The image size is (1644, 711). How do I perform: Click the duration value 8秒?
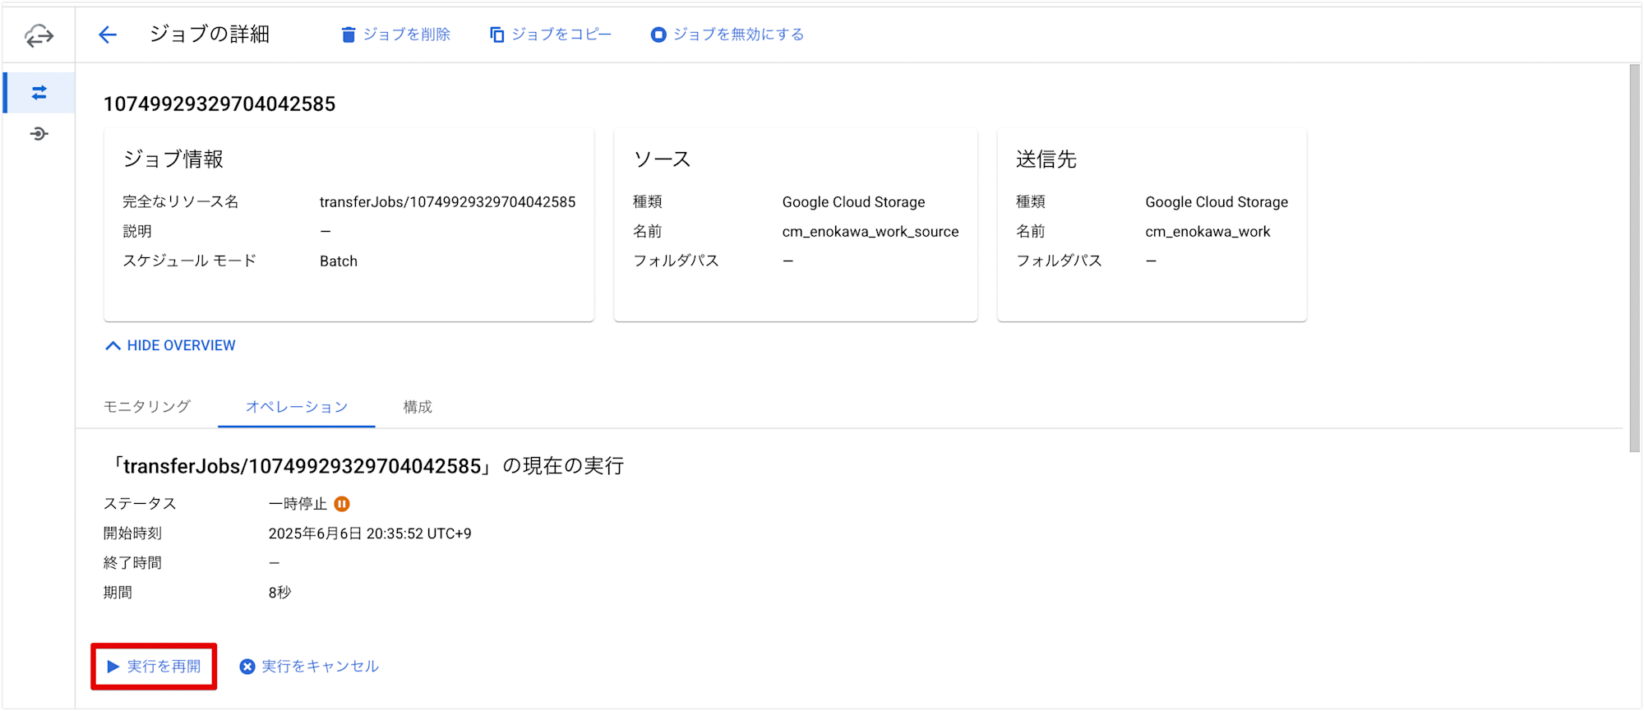tap(279, 593)
